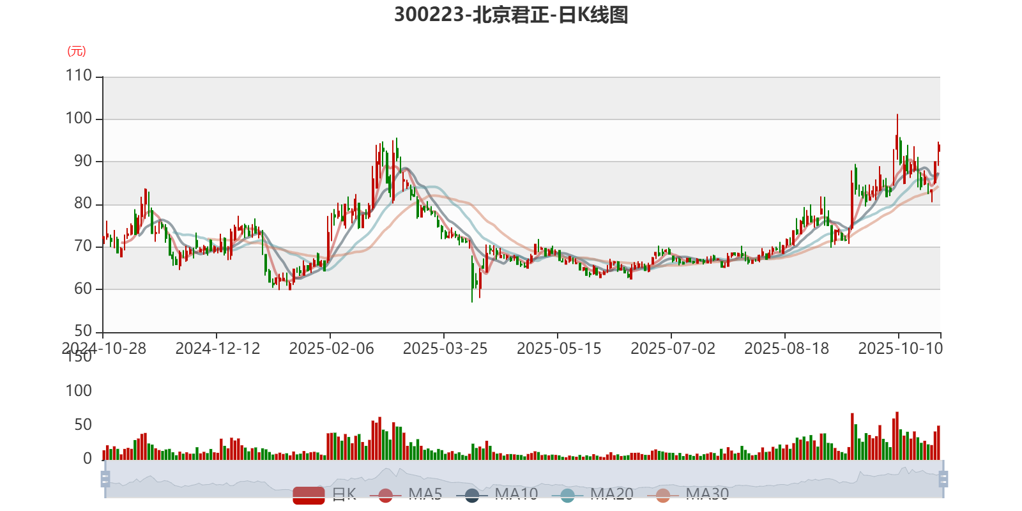
Task: Grab the right handle of the zoom slider
Action: pos(943,479)
